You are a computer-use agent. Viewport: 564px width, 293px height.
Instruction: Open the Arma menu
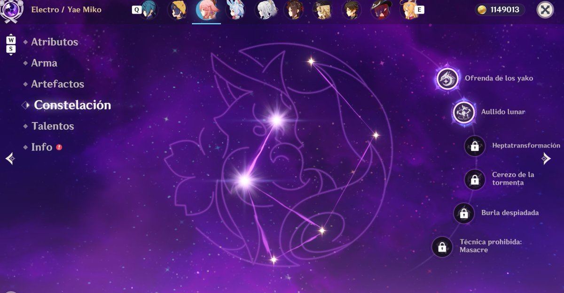(44, 63)
